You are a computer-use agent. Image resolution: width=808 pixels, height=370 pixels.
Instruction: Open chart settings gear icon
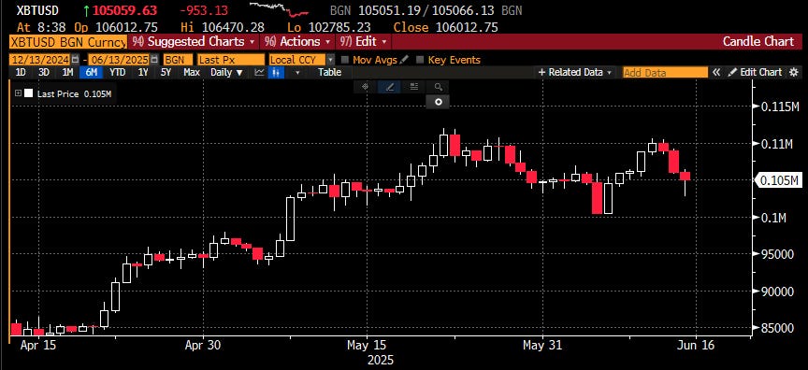(794, 73)
